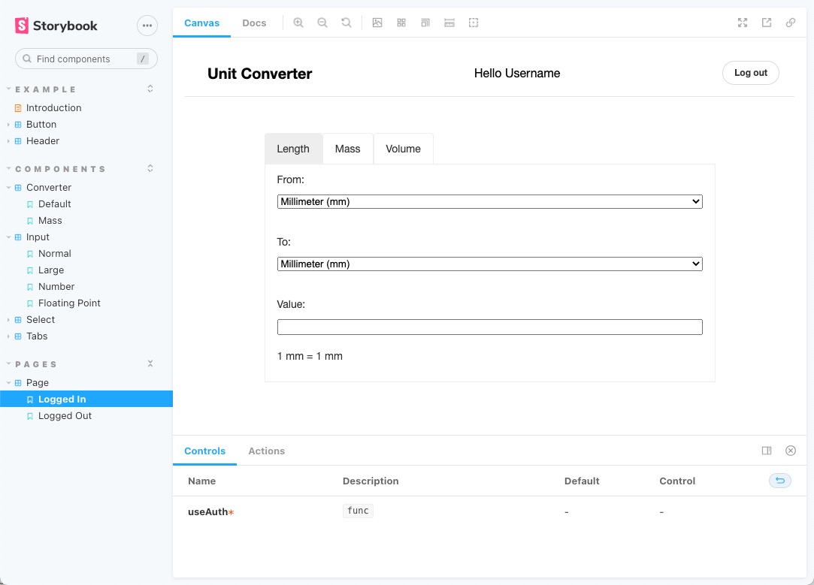Open the Logged Out story
The image size is (814, 585).
coord(65,415)
